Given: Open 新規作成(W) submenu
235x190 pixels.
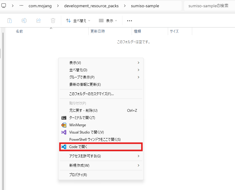Looking at the screenshot, I should (101, 165).
